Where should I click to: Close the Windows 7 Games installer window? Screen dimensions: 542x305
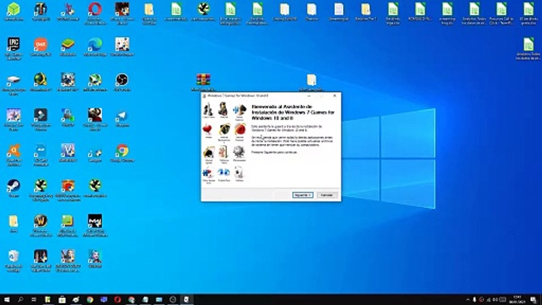pyautogui.click(x=335, y=96)
